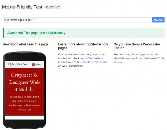Click the Google +1 button
The width and height of the screenshot is (167, 130).
(58, 7)
